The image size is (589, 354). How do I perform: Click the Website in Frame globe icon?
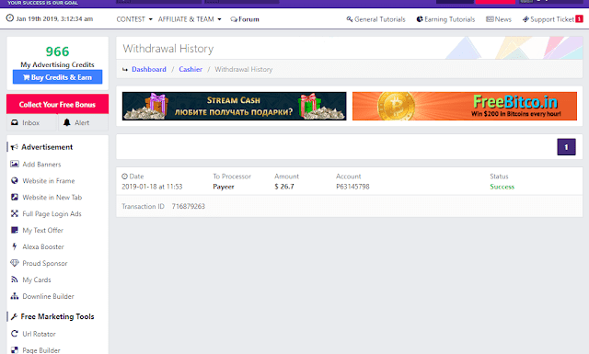(x=15, y=180)
